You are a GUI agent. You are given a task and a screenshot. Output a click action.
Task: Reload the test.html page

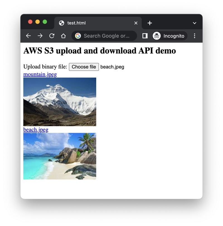tap(52, 36)
